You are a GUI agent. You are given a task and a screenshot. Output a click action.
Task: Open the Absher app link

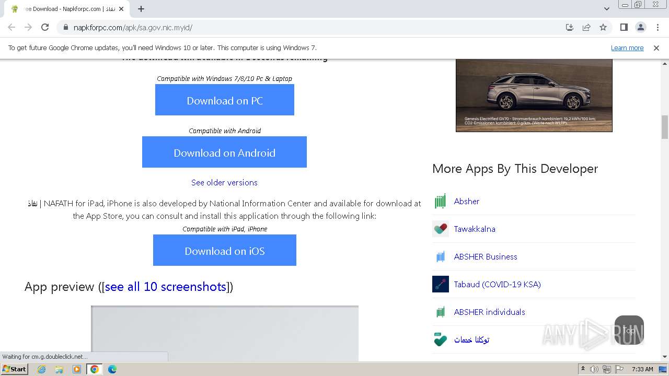tap(467, 201)
